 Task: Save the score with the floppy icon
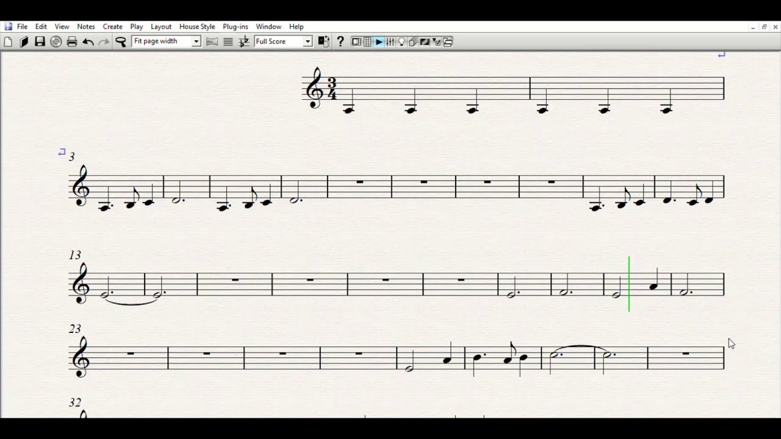(40, 41)
